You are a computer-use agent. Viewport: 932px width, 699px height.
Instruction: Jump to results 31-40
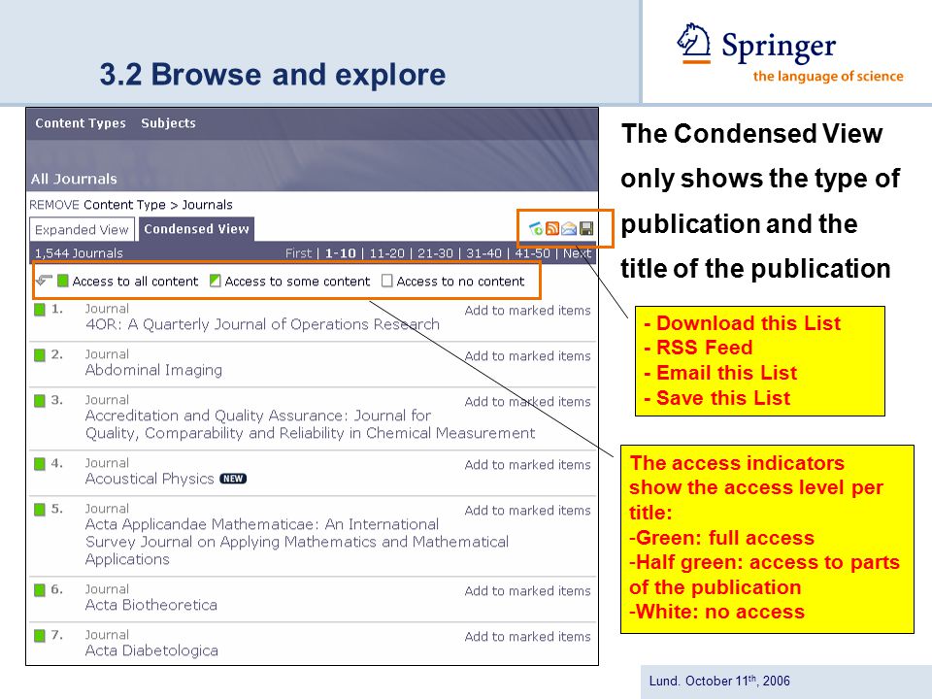pos(483,253)
